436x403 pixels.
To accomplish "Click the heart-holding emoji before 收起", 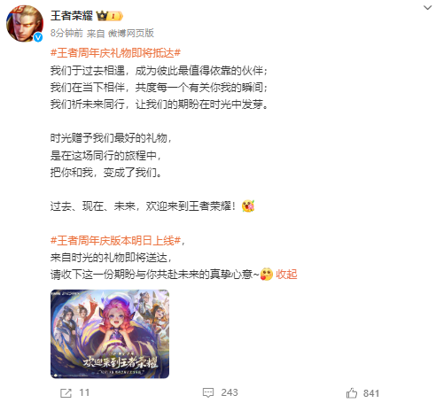I will pos(267,275).
